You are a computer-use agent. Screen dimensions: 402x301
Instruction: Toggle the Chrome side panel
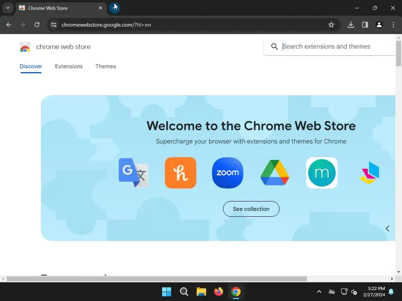coord(365,25)
